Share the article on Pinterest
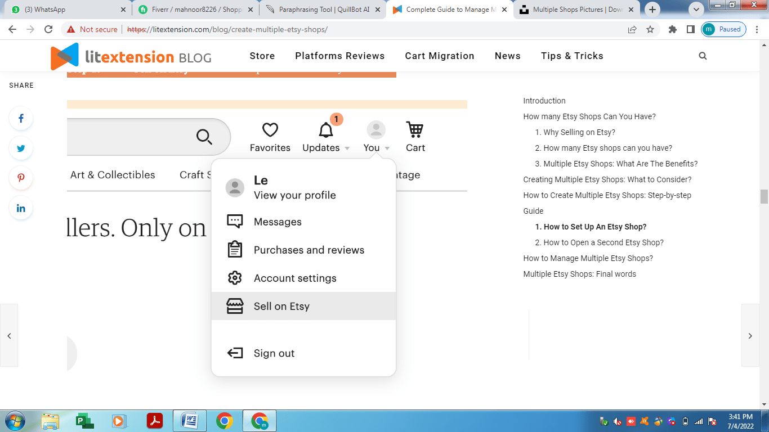 (21, 178)
